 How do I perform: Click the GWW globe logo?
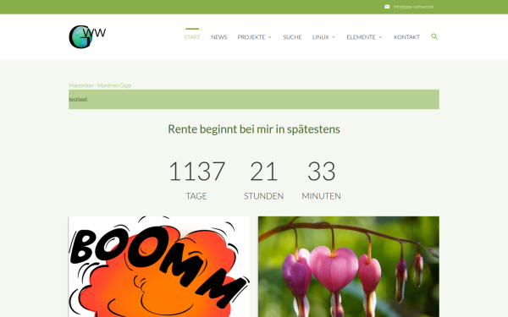click(87, 37)
